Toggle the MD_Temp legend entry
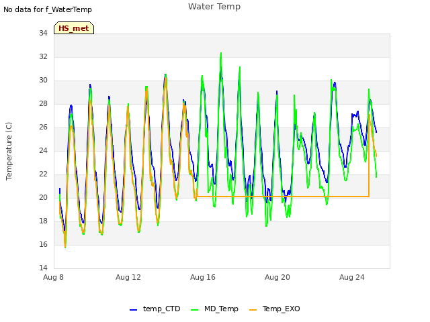The image size is (430, 322). (214, 309)
